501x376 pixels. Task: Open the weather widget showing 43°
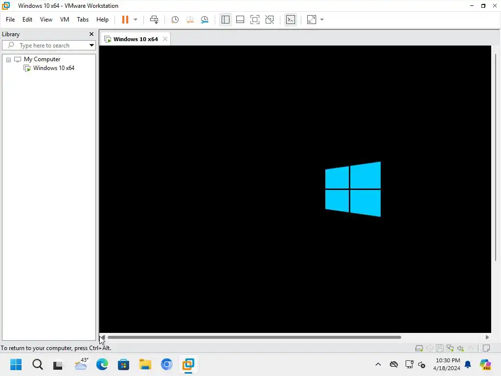tap(81, 364)
